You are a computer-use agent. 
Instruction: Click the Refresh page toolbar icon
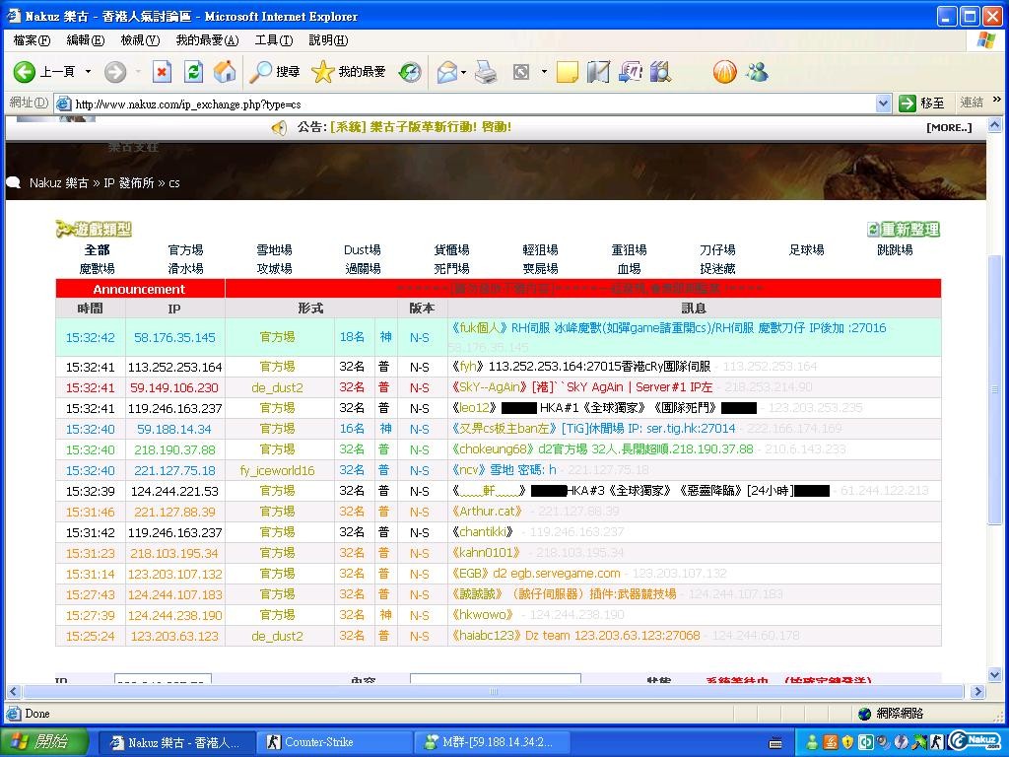193,72
